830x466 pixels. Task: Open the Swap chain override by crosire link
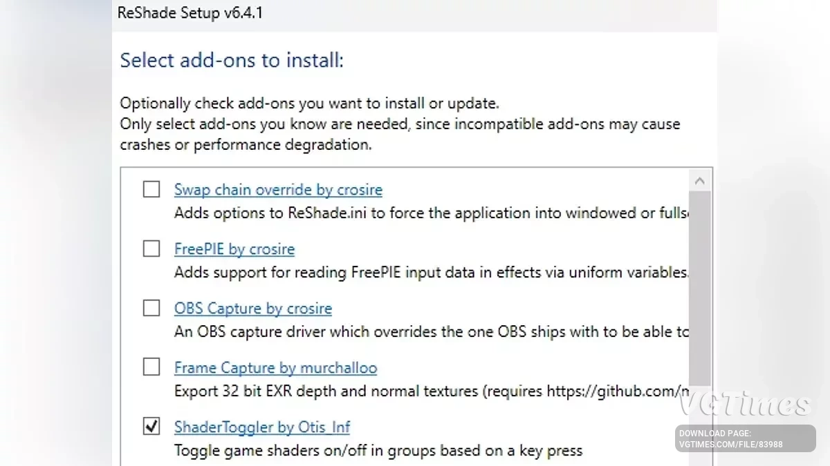tap(278, 190)
